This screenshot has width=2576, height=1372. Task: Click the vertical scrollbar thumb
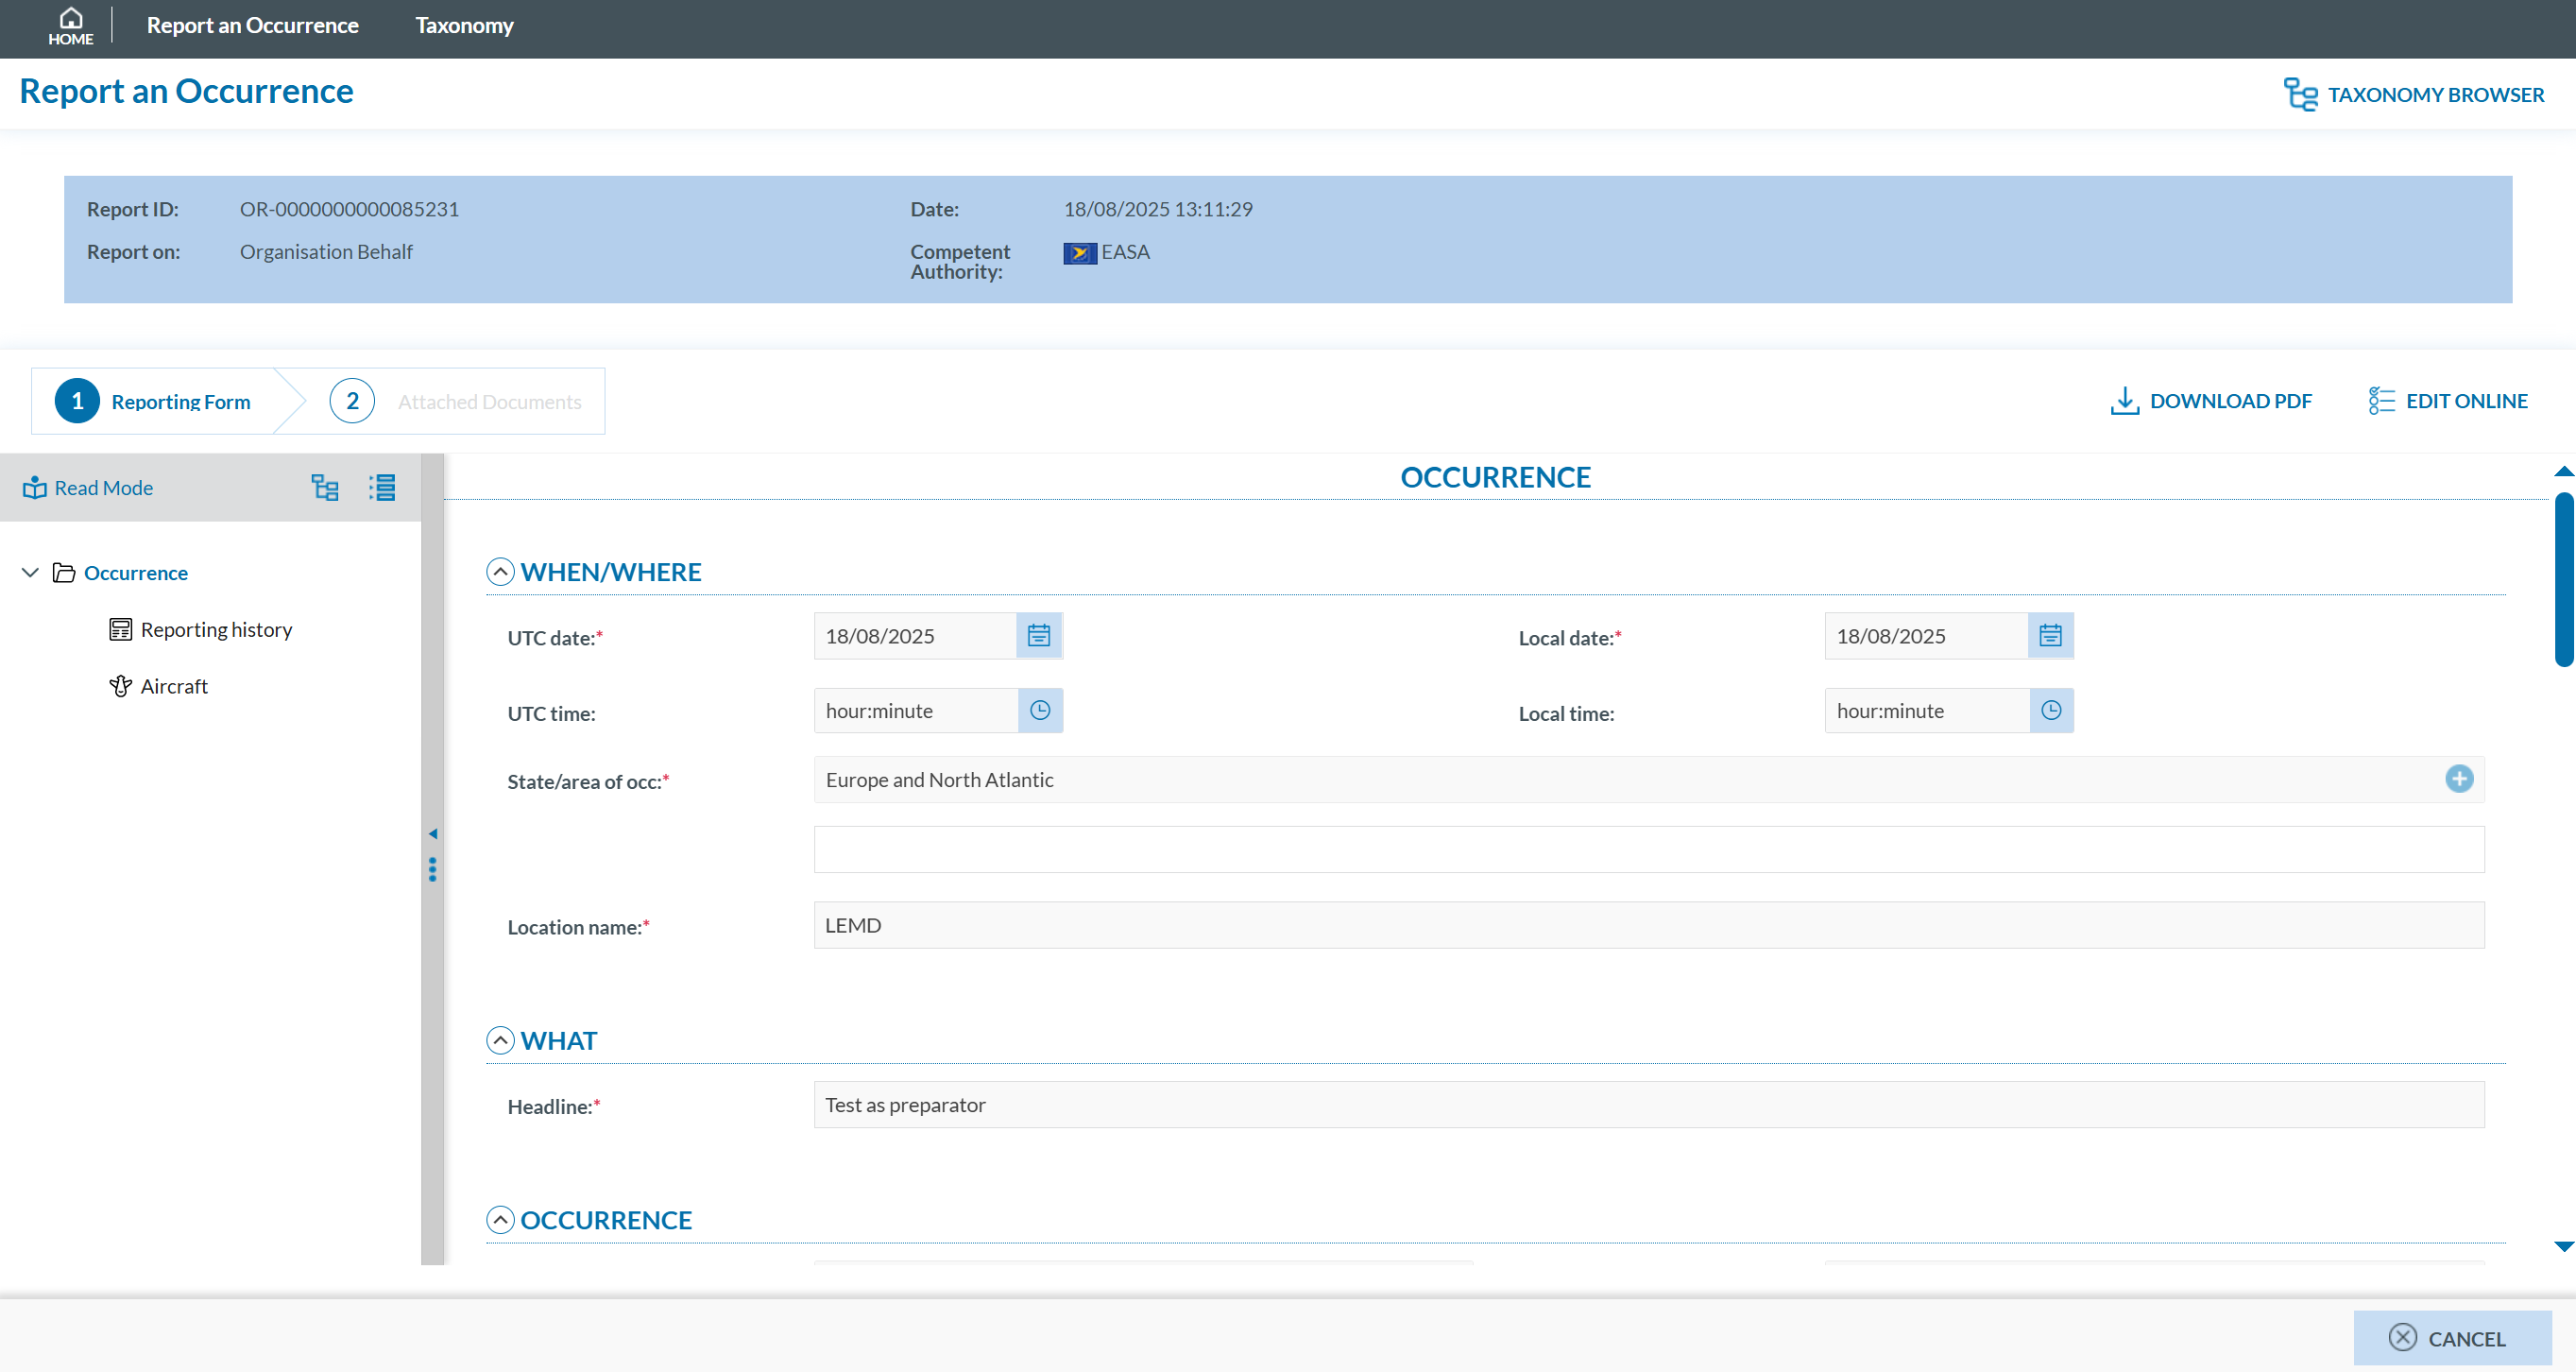(x=2563, y=580)
